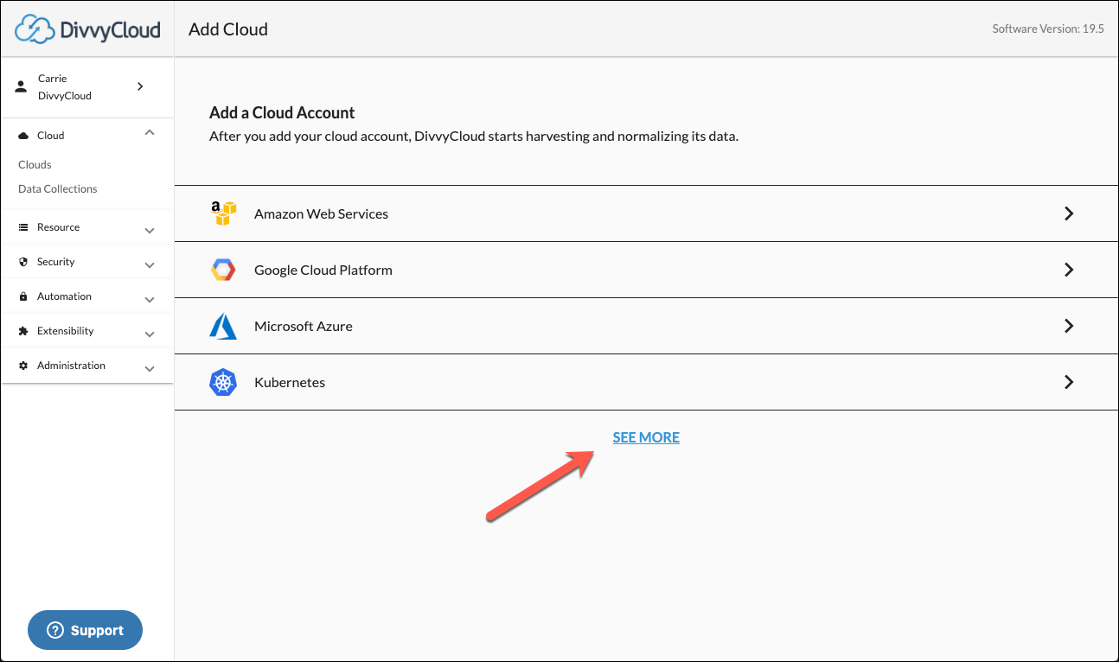Click the Add Cloud page title
The width and height of the screenshot is (1119, 662).
click(x=228, y=29)
